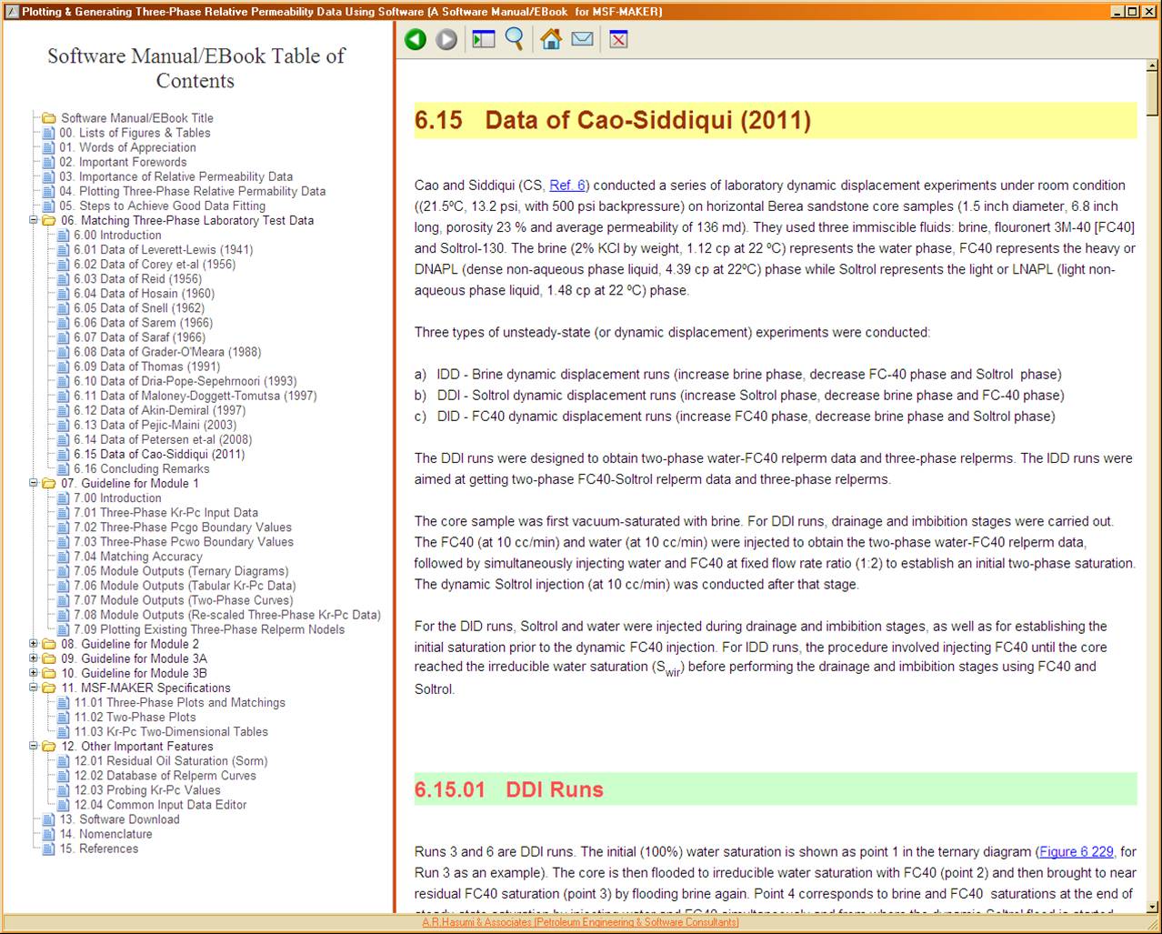Expand the 09. Guideline for Module 3A node

pos(34,658)
